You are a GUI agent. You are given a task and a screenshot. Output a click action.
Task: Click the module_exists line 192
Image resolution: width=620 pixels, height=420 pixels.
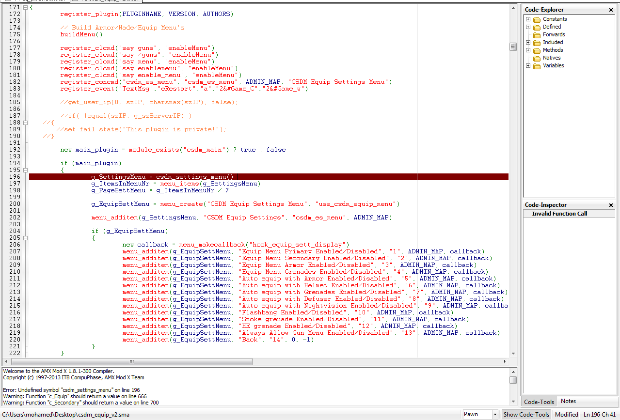(173, 150)
